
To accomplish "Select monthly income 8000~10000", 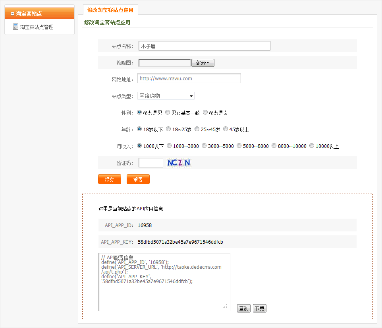I will tap(274, 146).
